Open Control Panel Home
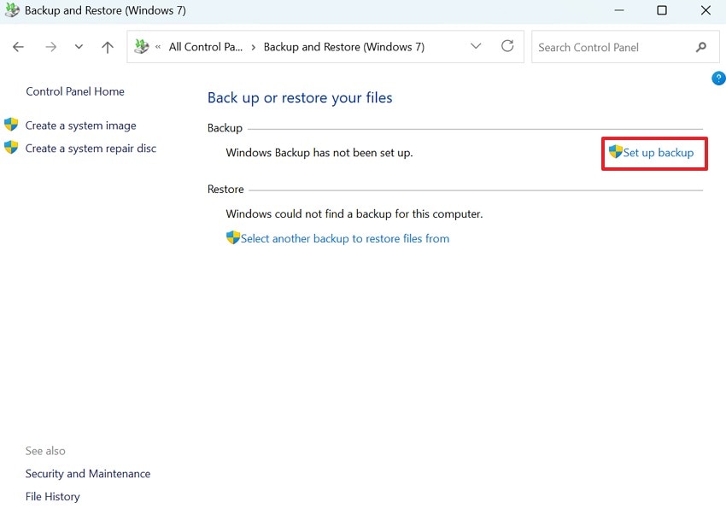The image size is (726, 514). 75,91
